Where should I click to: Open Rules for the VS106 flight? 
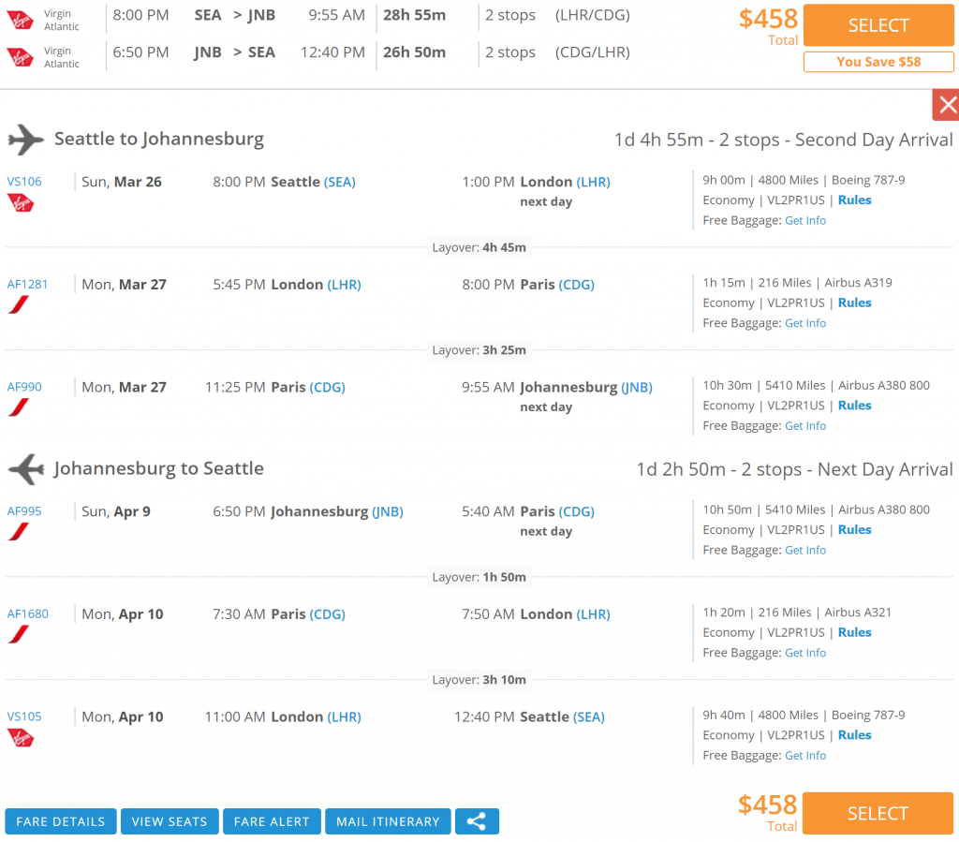point(854,199)
